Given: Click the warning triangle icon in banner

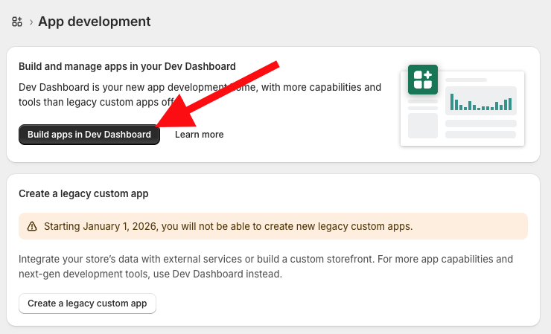Looking at the screenshot, I should (x=32, y=226).
